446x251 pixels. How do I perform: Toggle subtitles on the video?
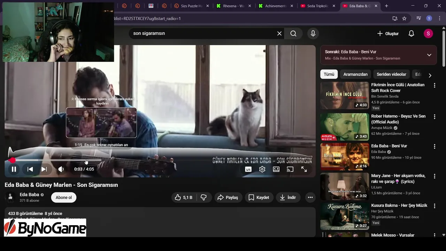tap(248, 169)
